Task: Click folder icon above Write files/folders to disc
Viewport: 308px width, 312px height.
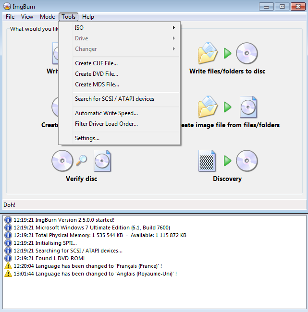Action: [208, 53]
